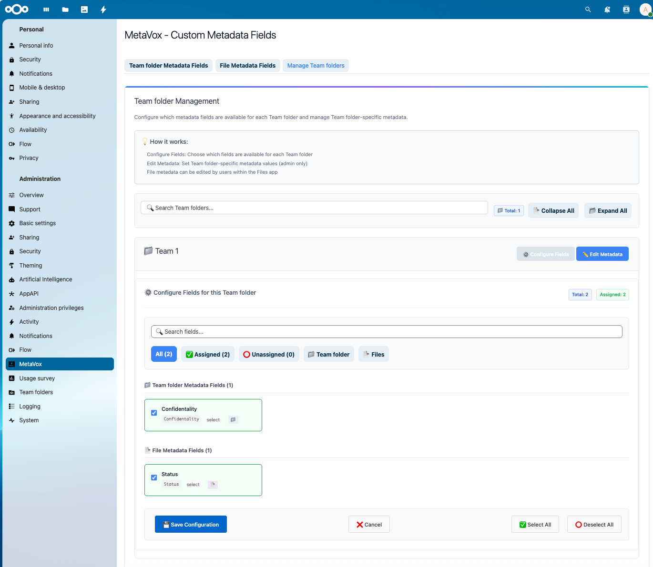This screenshot has height=567, width=653.
Task: Uncheck the Confidentality field checkbox
Action: pos(154,413)
